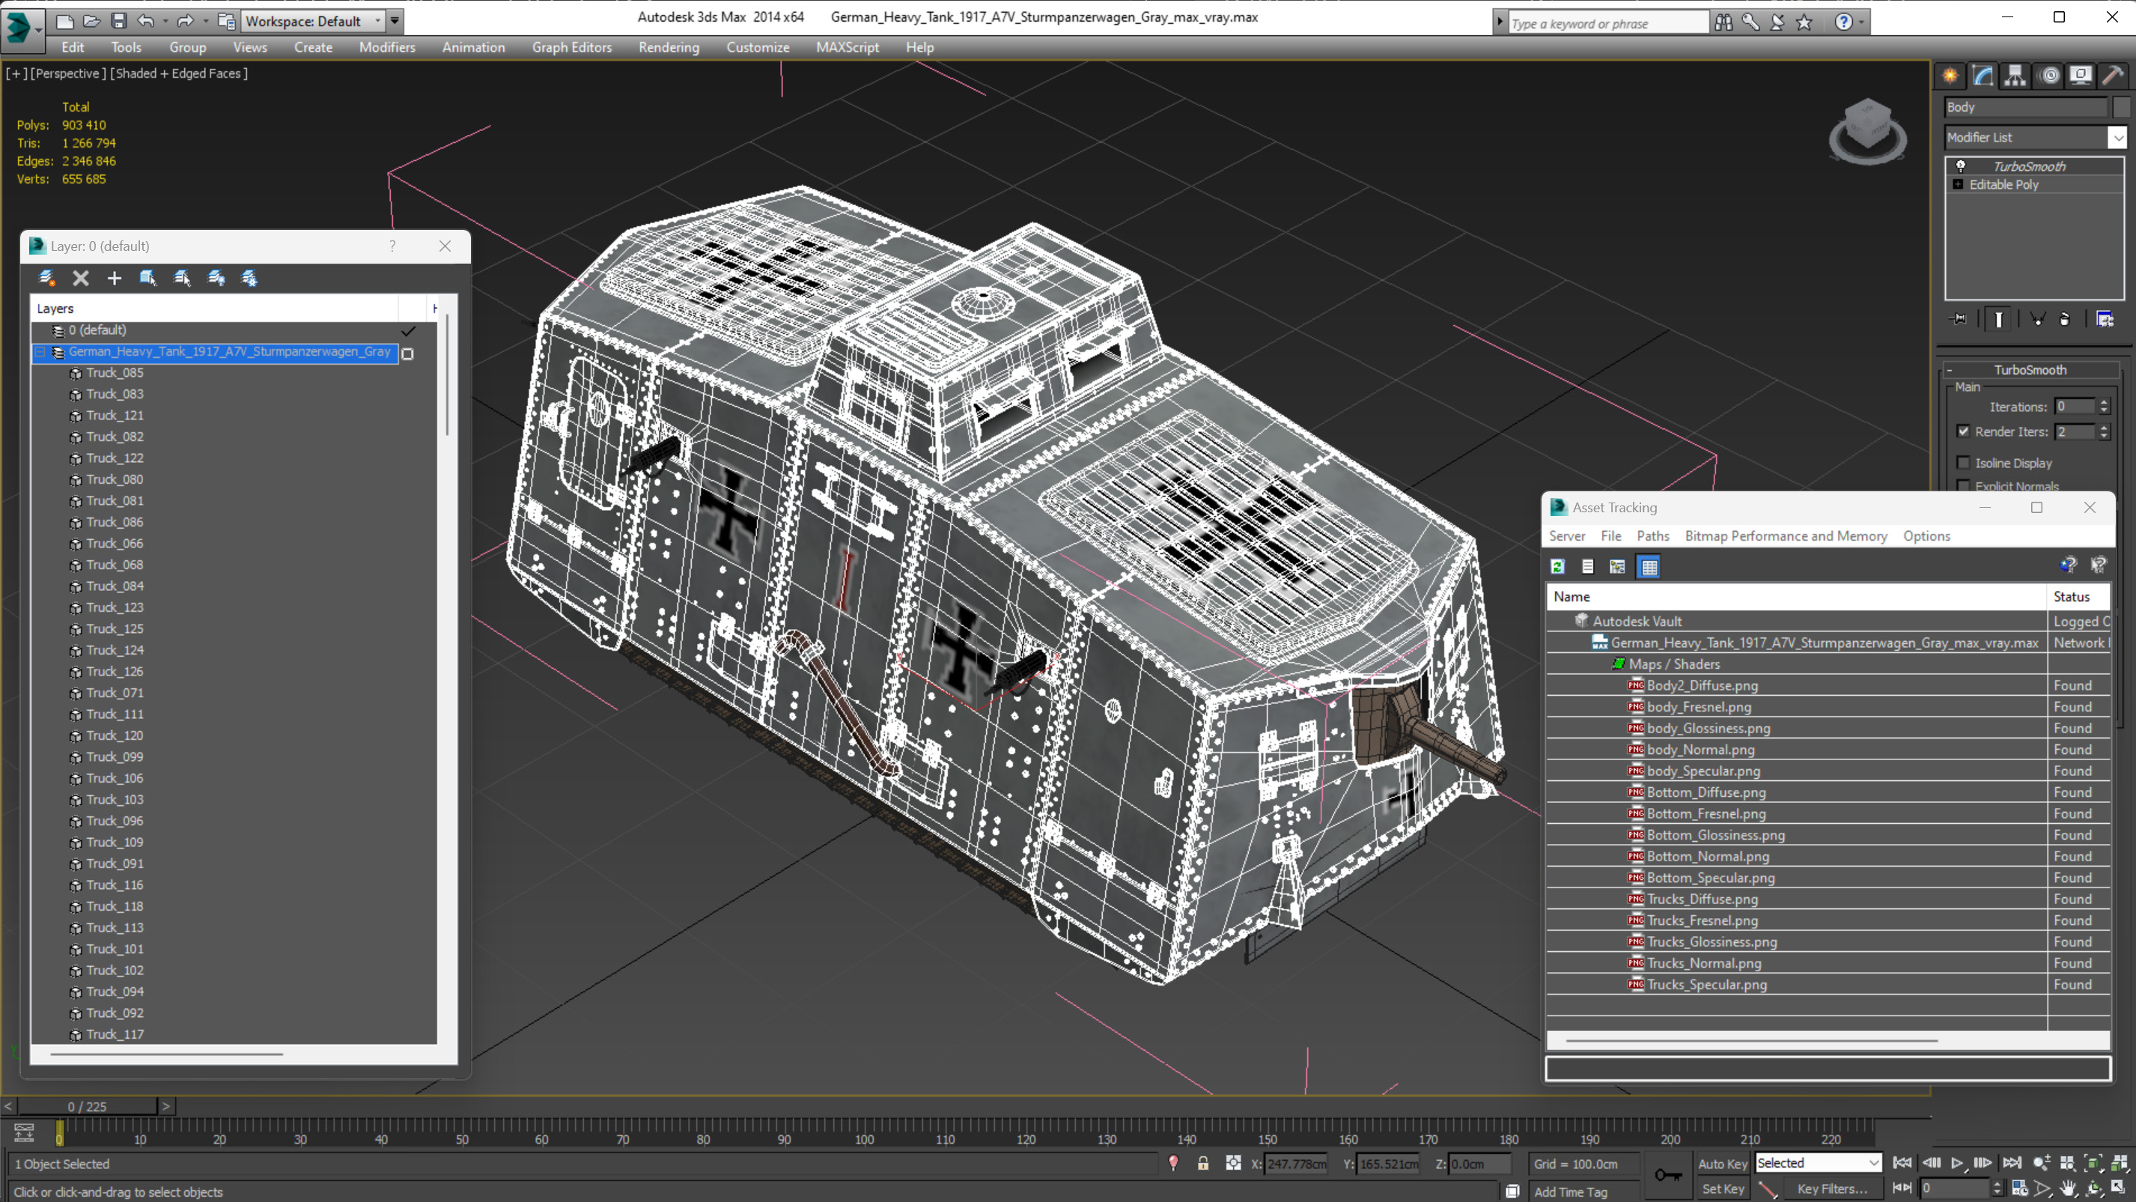Click the Undo arrow icon
2136x1202 pixels.
(146, 21)
